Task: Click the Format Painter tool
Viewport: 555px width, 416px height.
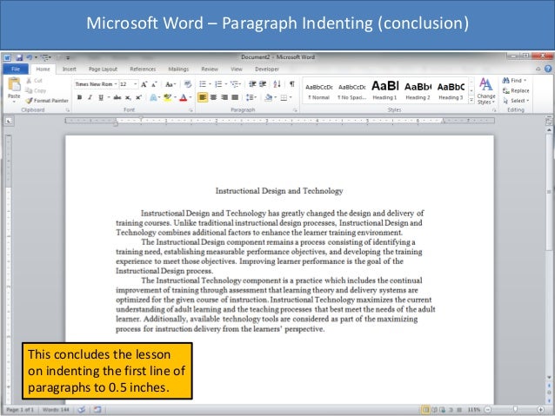Action: click(x=47, y=101)
